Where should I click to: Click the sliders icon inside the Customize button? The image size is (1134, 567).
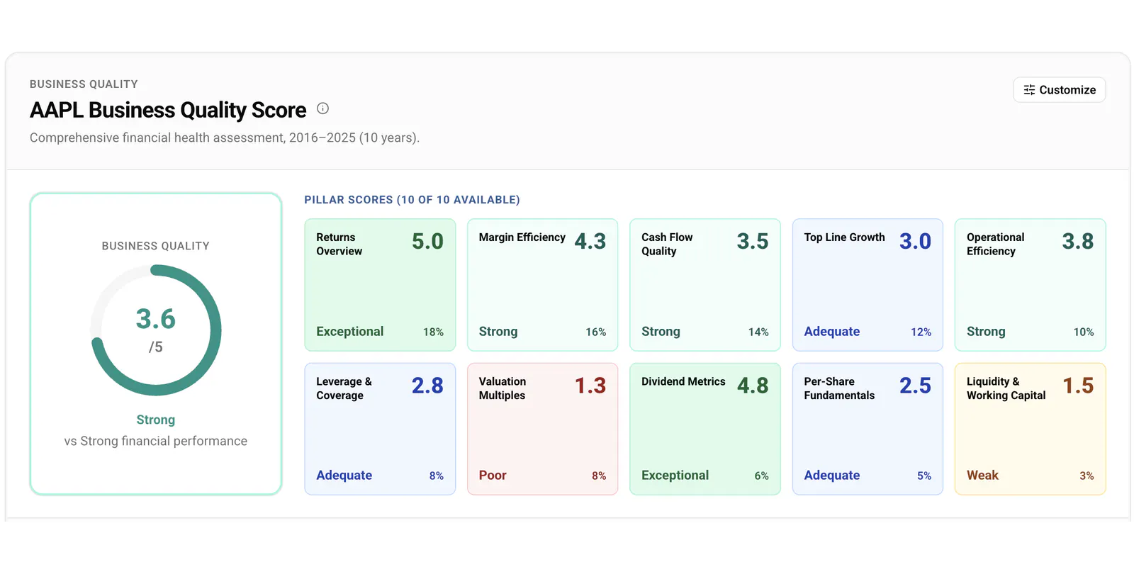click(1029, 90)
